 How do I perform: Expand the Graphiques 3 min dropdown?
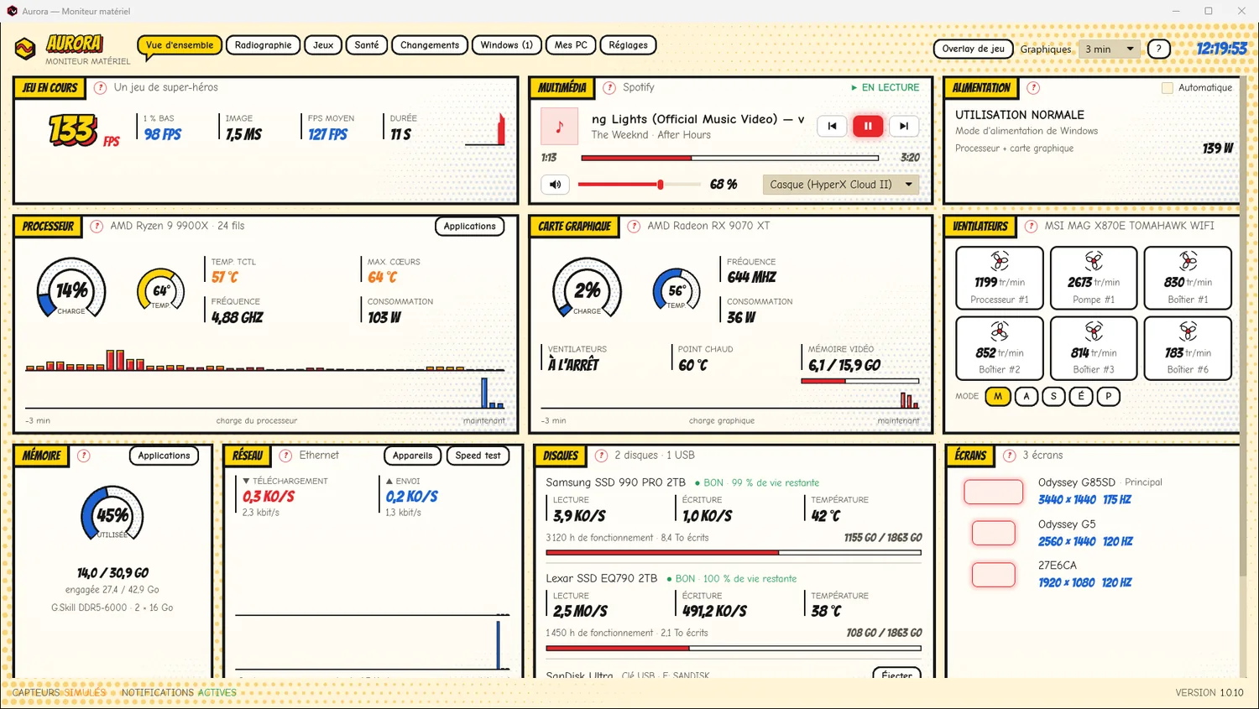tap(1109, 50)
